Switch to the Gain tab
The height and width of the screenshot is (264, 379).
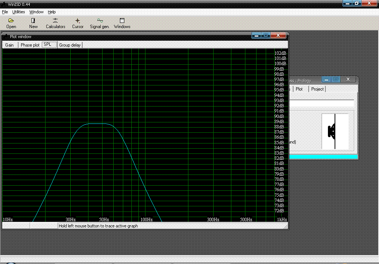tap(9, 45)
